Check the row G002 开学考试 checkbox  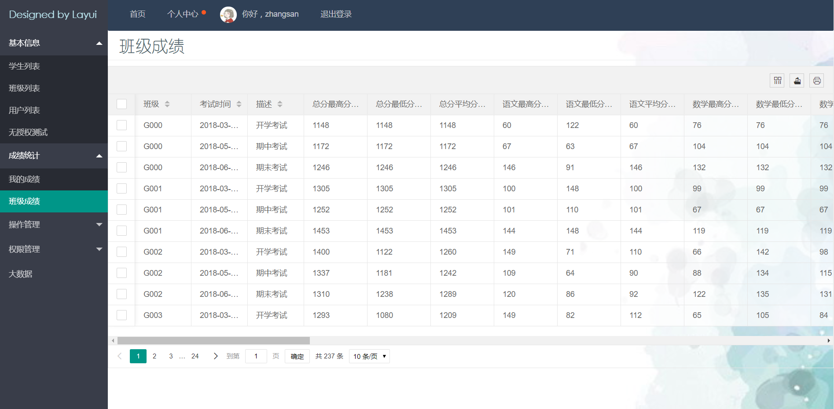coord(122,252)
